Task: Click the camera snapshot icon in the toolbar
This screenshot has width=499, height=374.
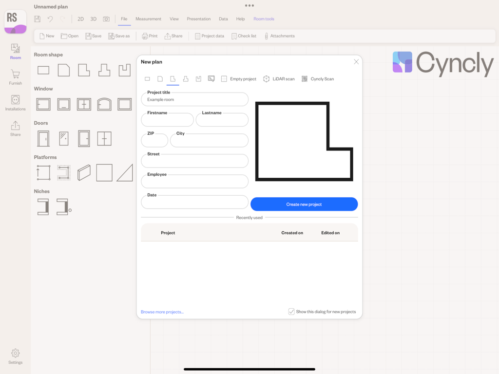Action: [x=107, y=19]
